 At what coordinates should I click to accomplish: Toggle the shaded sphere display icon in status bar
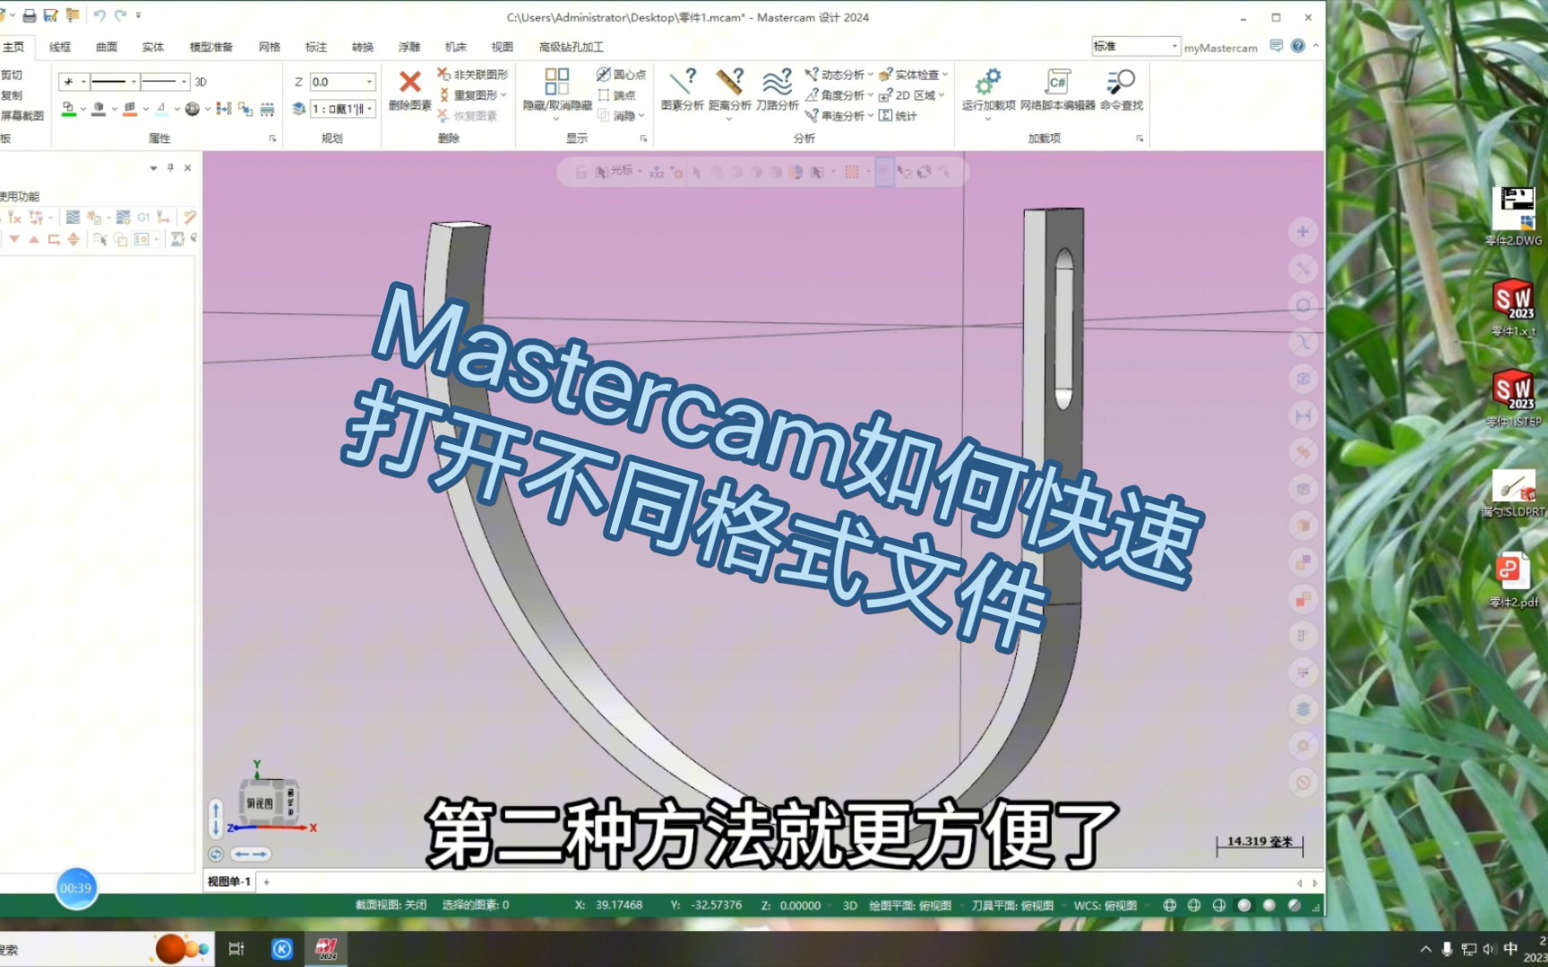coord(1243,905)
